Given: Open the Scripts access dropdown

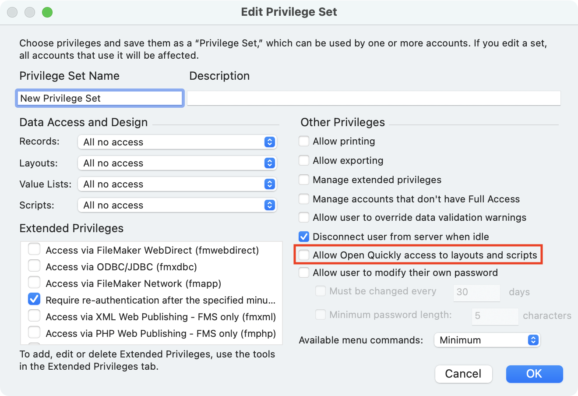Looking at the screenshot, I should (177, 205).
